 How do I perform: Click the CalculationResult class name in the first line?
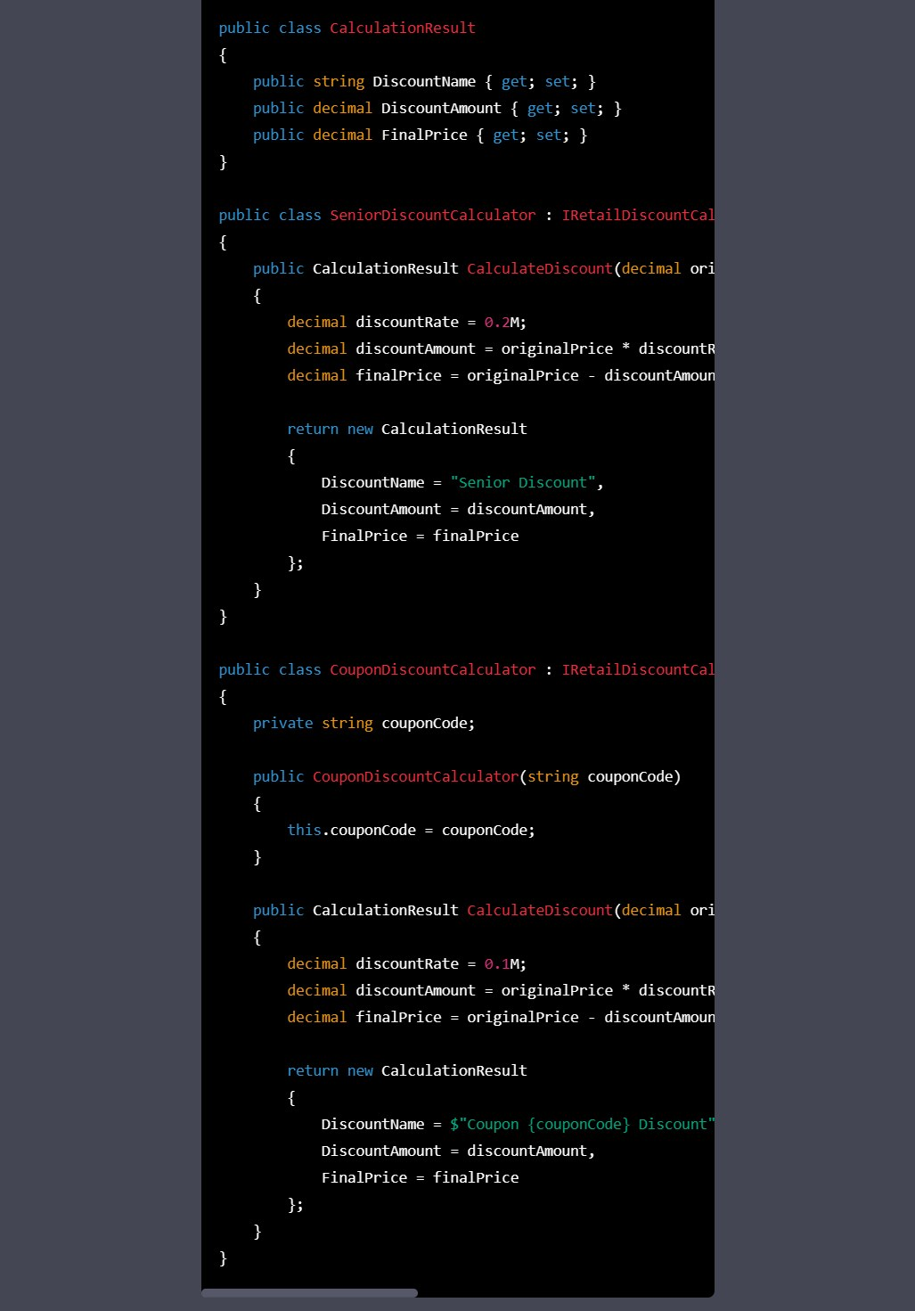402,29
